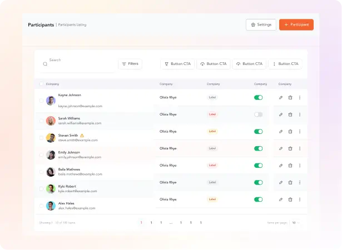Viewport: 342px width, 250px height.
Task: Select Steven Smith's row checkbox
Action: click(x=41, y=138)
